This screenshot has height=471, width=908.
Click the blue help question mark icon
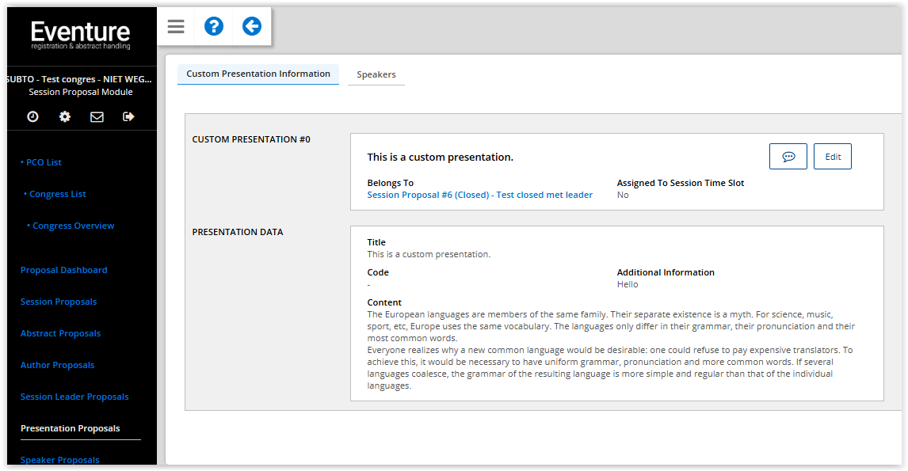coord(214,27)
